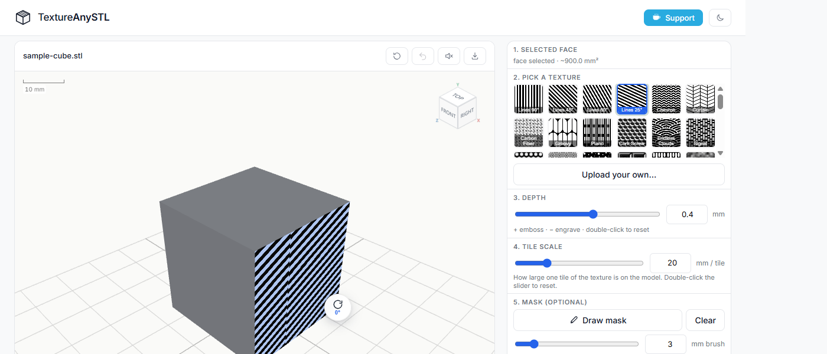
Task: Click the emboss/engrave hint text
Action: pyautogui.click(x=581, y=230)
